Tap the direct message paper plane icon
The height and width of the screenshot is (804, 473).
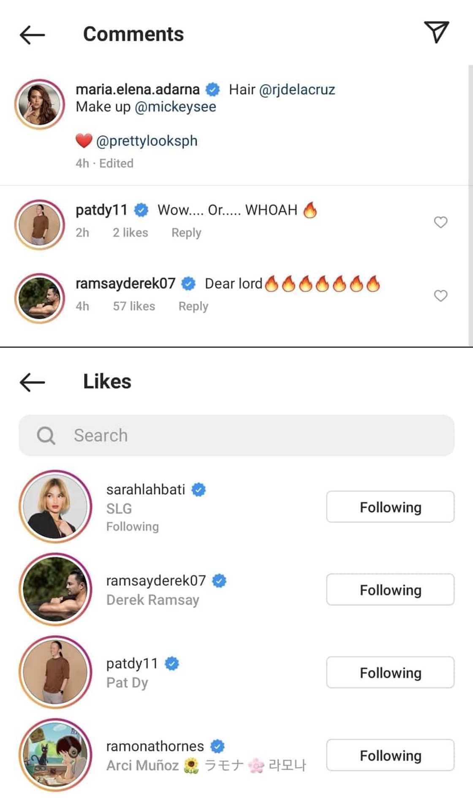point(436,32)
